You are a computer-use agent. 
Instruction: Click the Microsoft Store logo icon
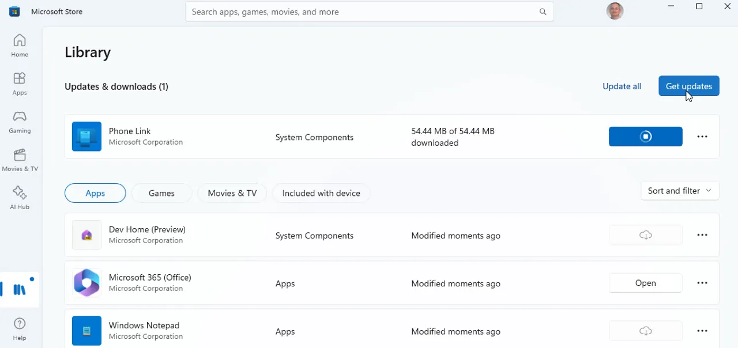pos(14,12)
